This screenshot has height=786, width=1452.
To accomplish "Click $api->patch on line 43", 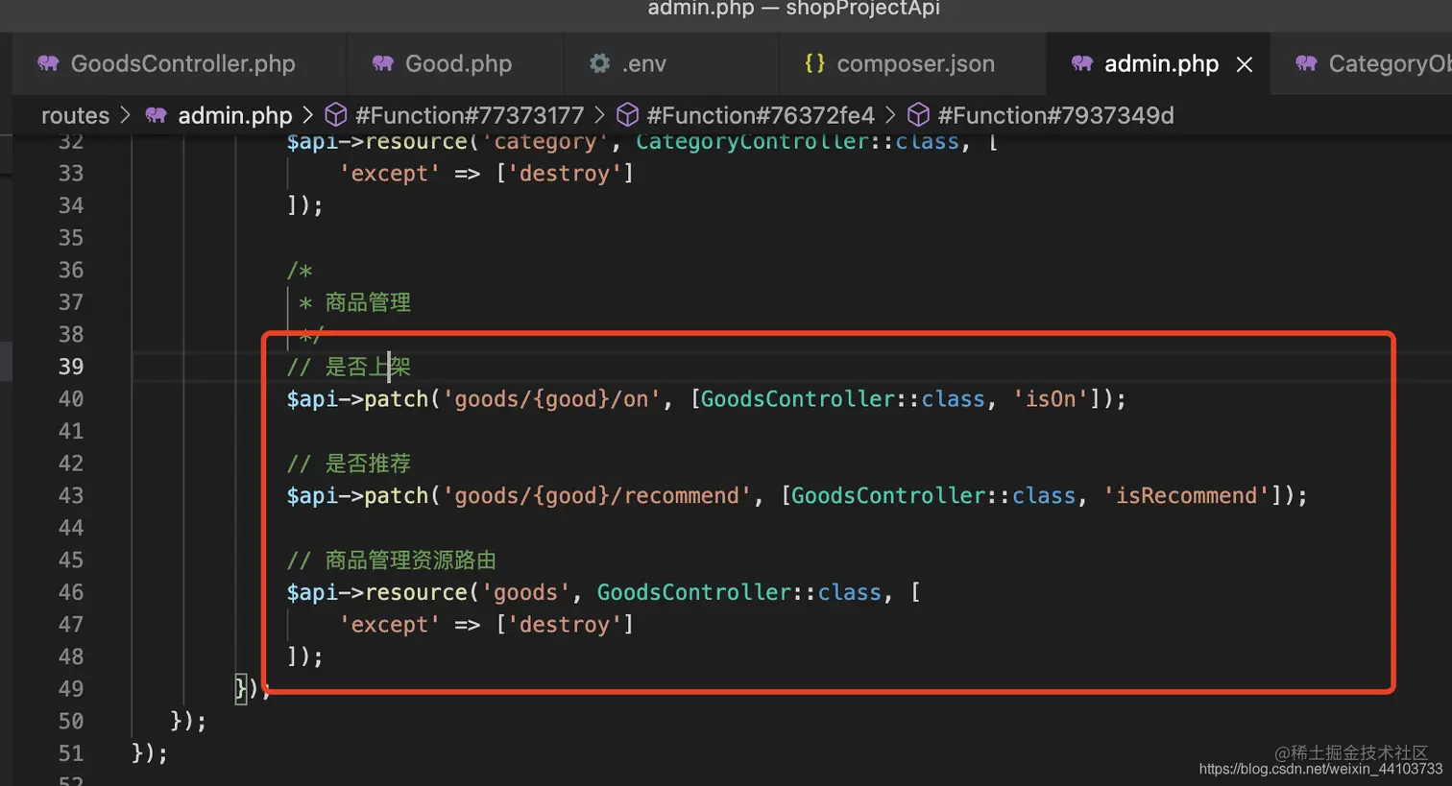I will click(x=357, y=496).
